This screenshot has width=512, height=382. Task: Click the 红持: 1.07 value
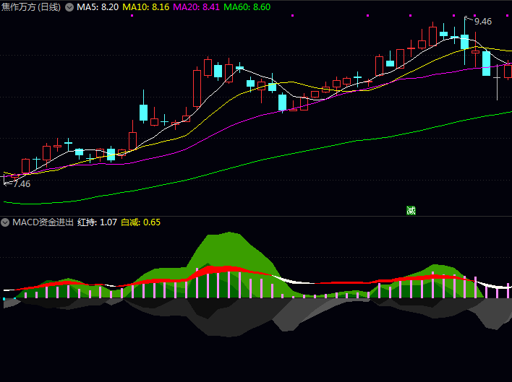pos(97,222)
